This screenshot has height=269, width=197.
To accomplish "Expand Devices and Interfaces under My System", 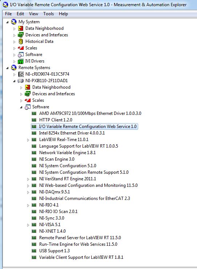I will (14, 35).
